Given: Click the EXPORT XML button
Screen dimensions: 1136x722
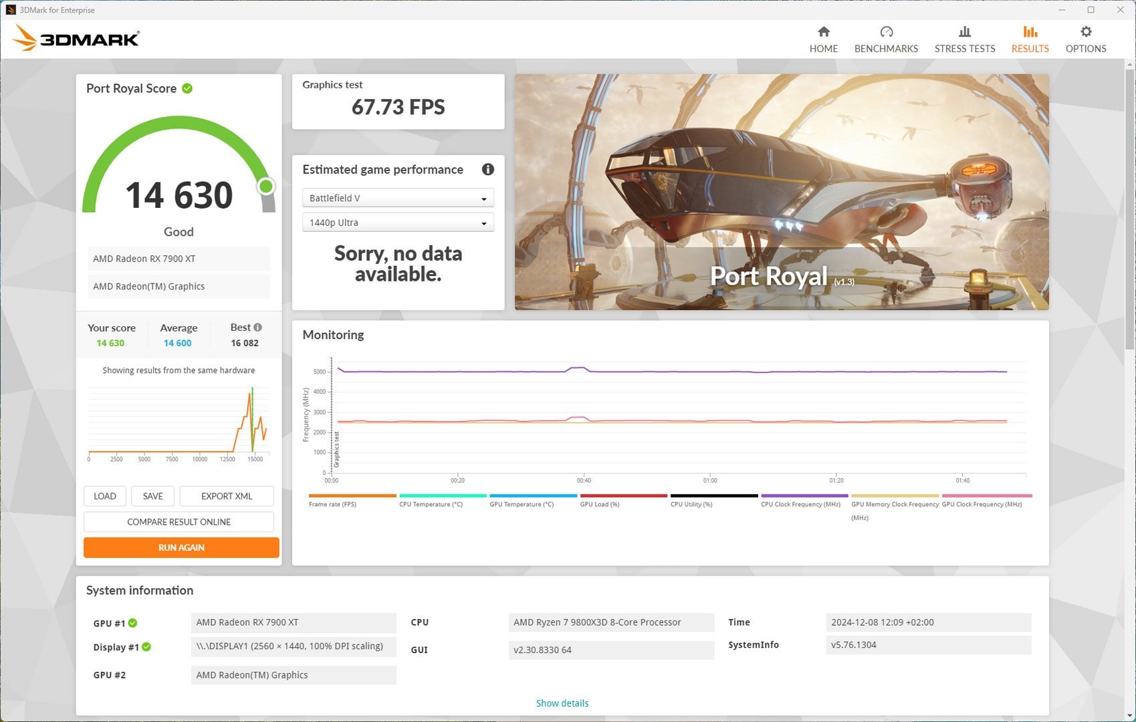Looking at the screenshot, I should click(x=227, y=496).
